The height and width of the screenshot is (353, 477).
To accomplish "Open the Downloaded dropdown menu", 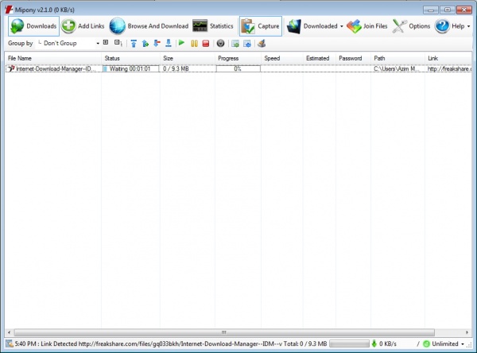I will tap(315, 26).
